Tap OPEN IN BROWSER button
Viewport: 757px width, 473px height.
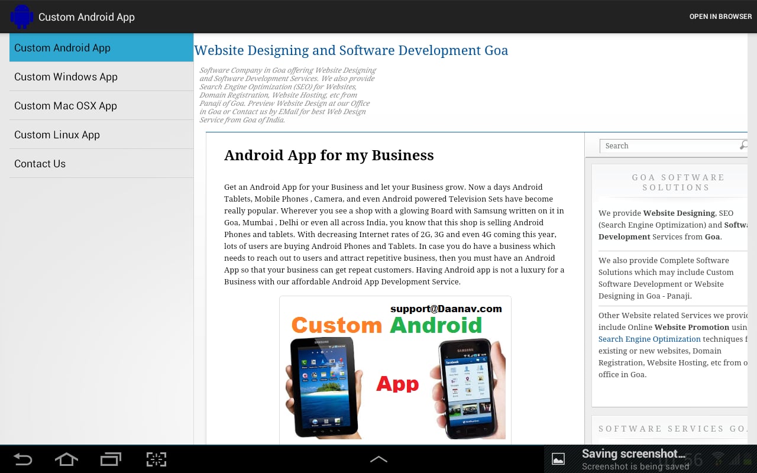pos(720,17)
